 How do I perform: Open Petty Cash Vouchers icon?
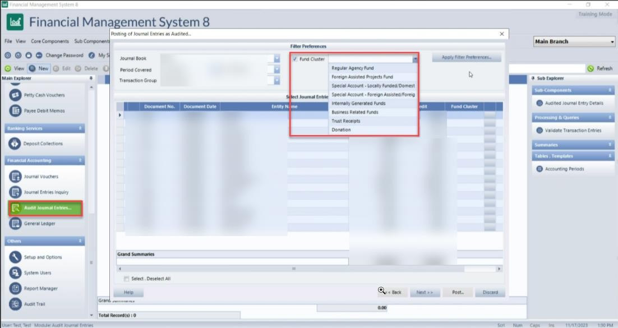pos(15,95)
